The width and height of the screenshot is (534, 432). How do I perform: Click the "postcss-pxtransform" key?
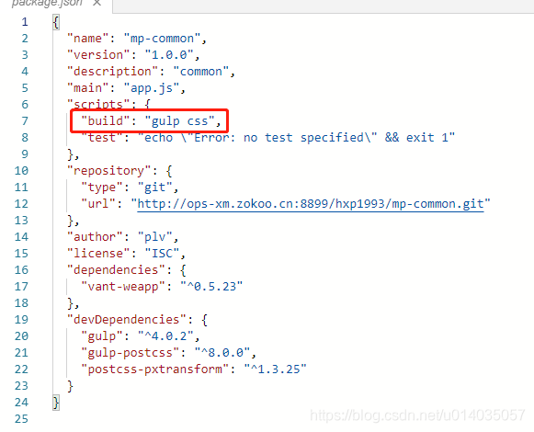(155, 369)
